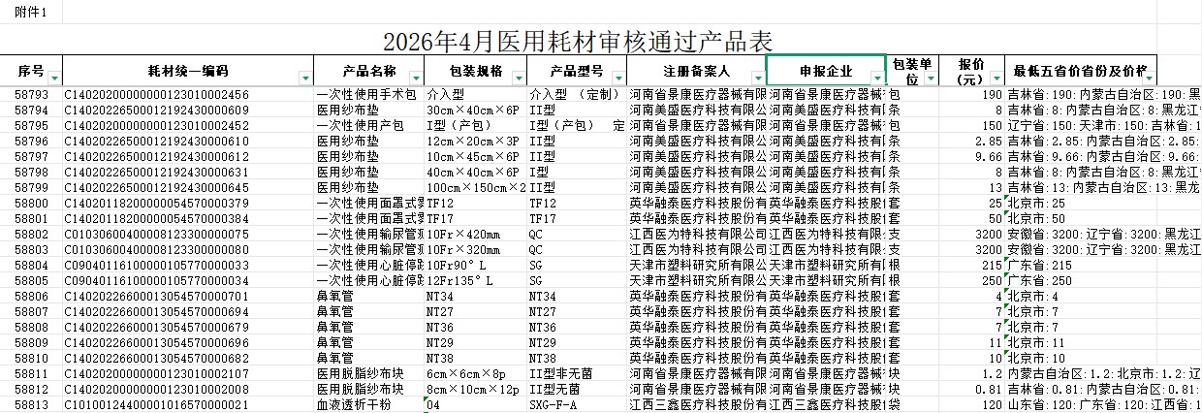Select the cell with row number 58793
The image size is (1202, 413).
[x=31, y=95]
